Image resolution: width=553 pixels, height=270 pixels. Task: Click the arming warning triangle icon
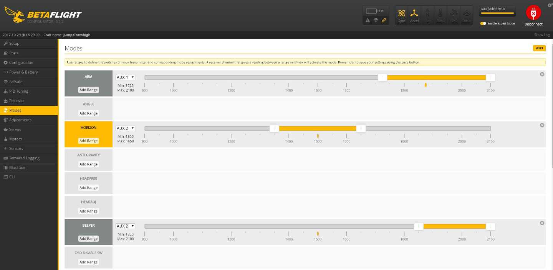(x=368, y=20)
